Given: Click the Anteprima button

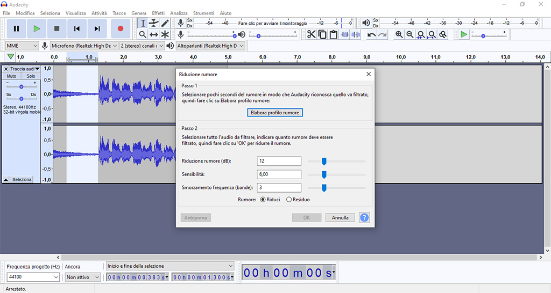Looking at the screenshot, I should (x=196, y=218).
